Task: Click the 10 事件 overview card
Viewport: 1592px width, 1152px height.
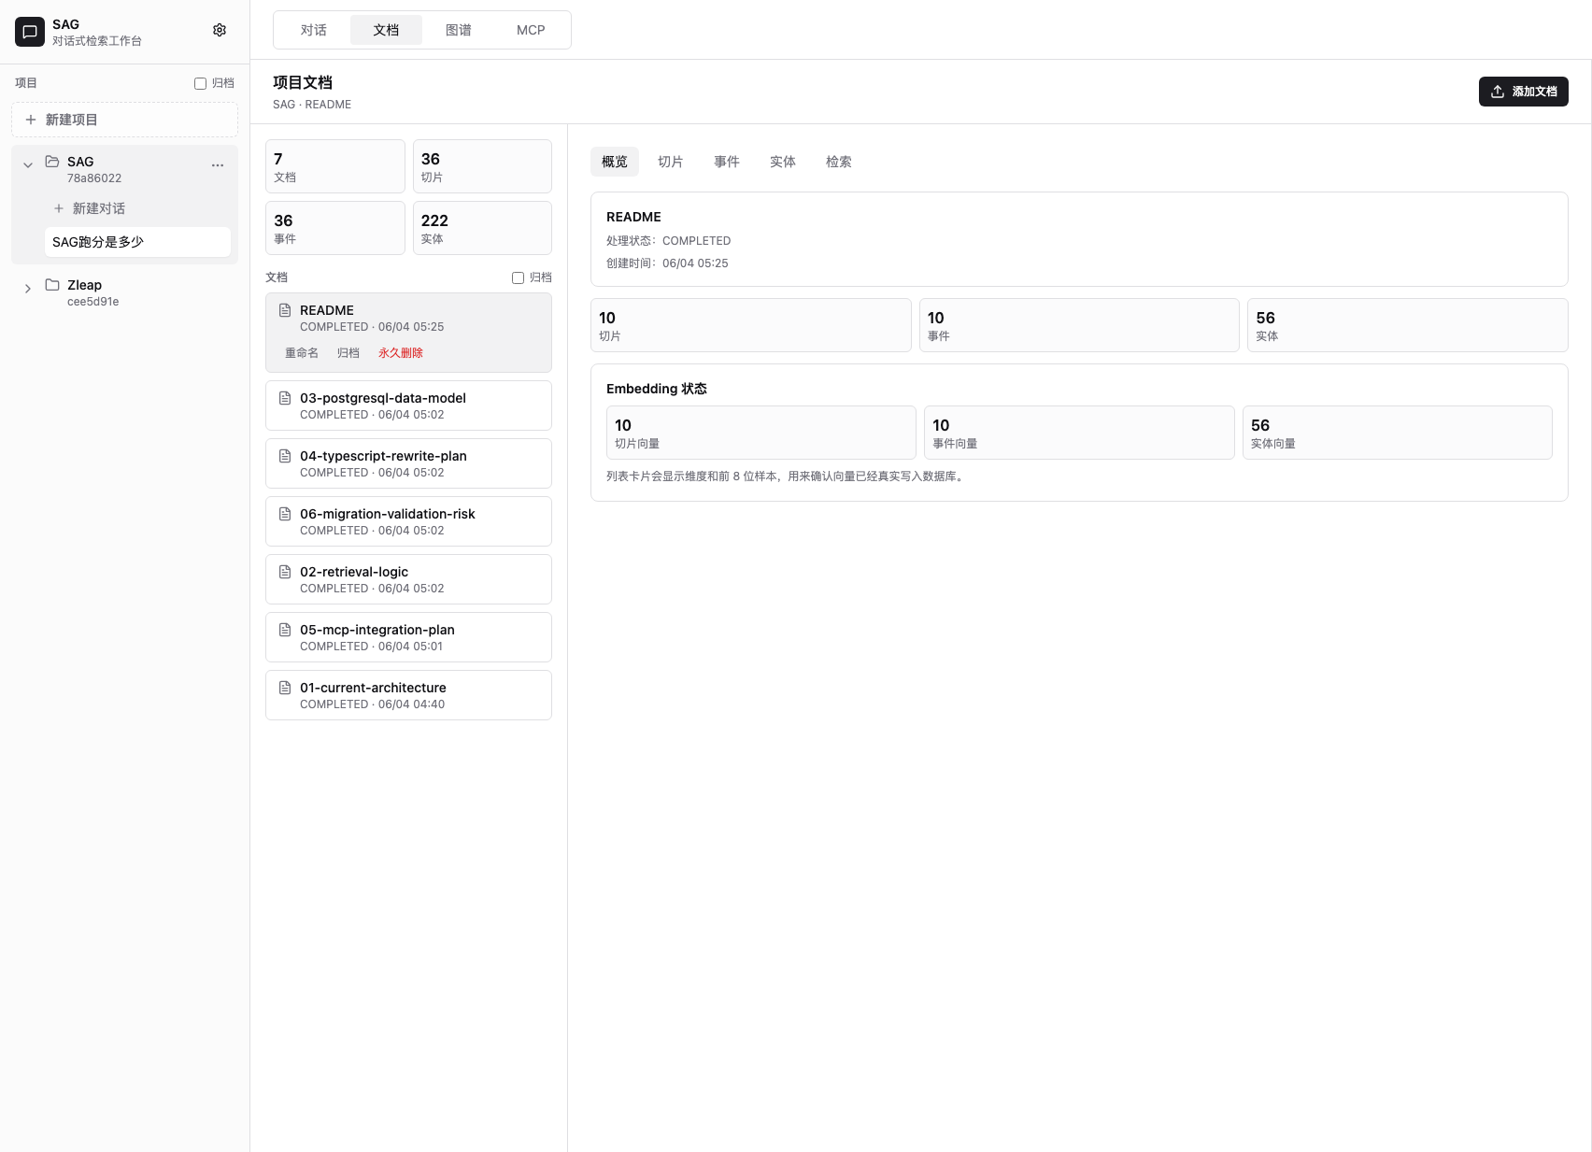Action: [1079, 325]
